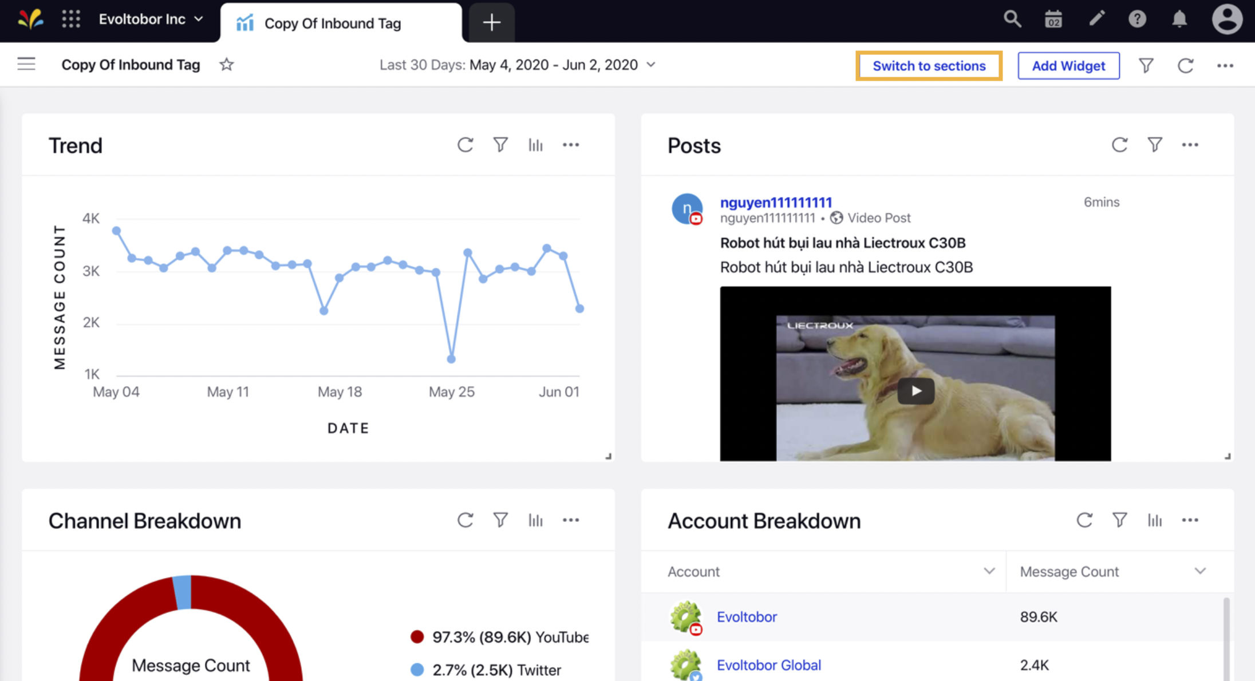
Task: Click the 89.6K message count cell
Action: pos(1039,617)
